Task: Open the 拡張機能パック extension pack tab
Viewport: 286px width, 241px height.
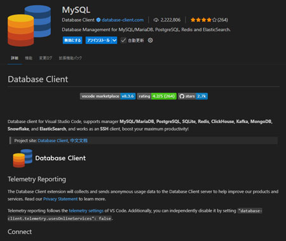Action: coord(70,58)
